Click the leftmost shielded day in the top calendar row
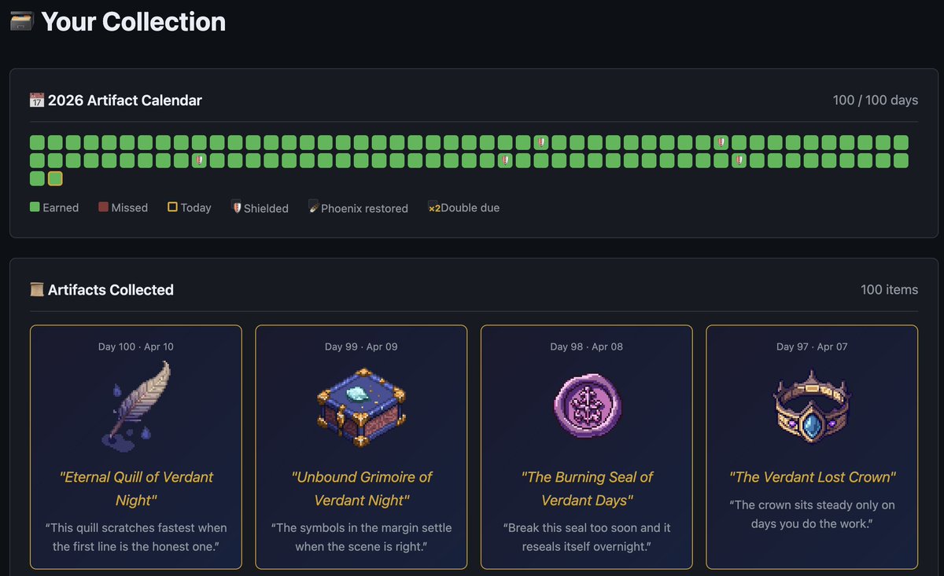Screen dimensions: 944x576 (x=540, y=142)
